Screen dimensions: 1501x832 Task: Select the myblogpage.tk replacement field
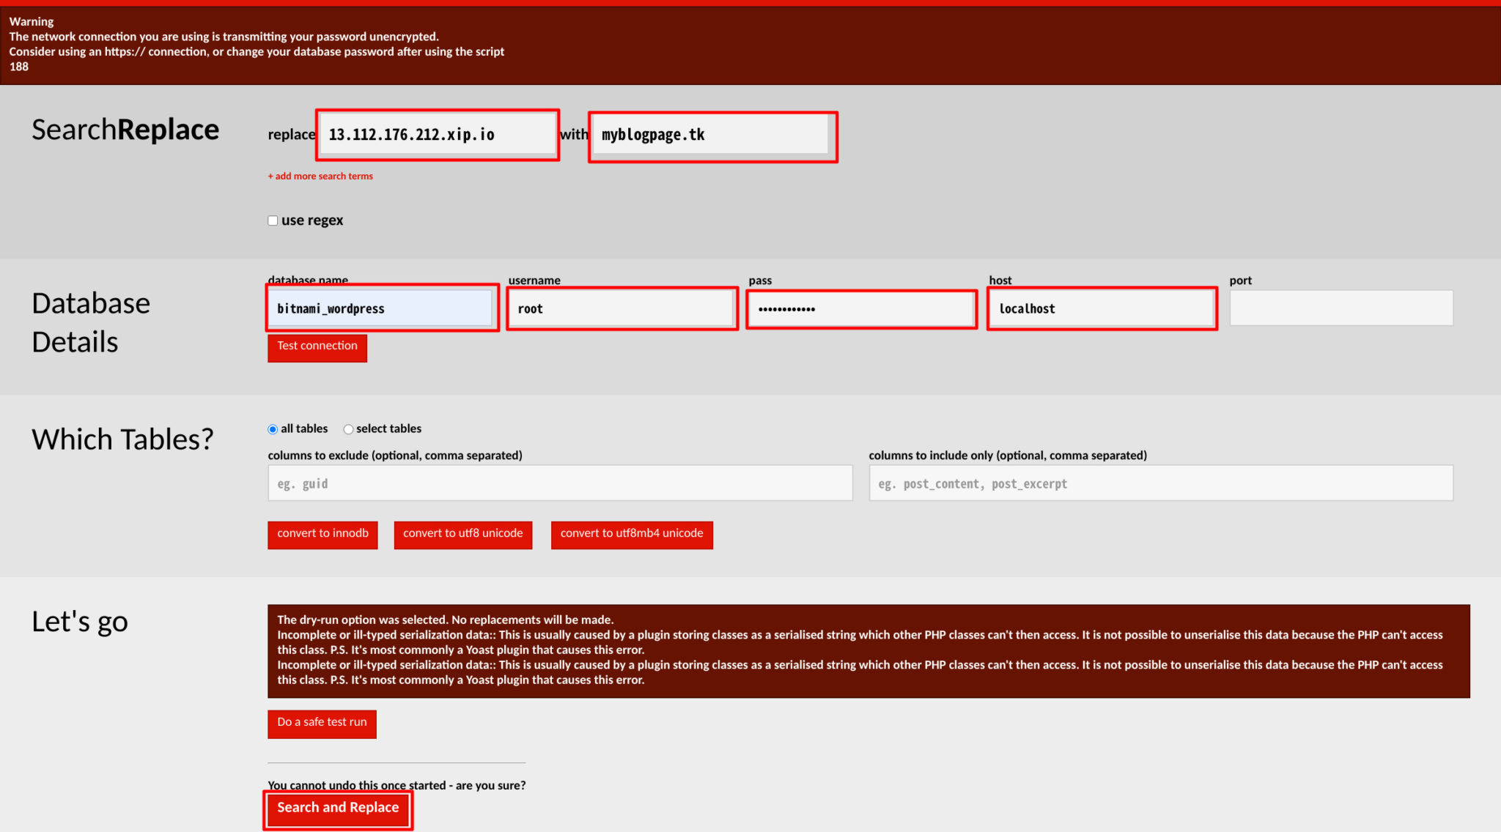coord(712,135)
